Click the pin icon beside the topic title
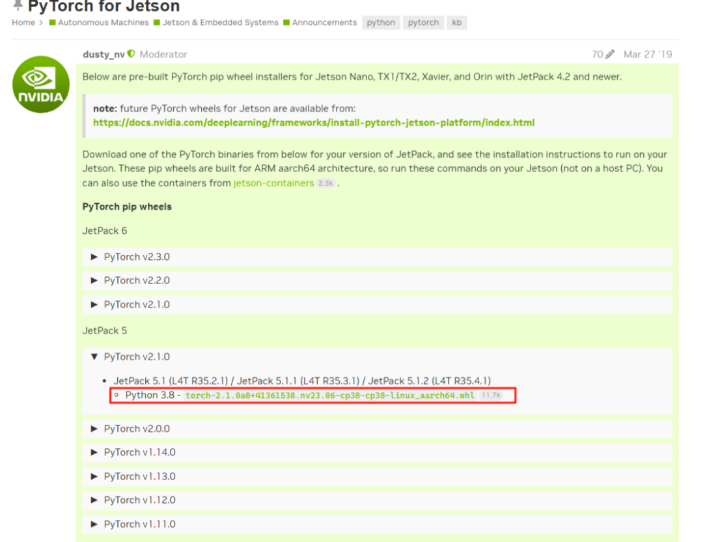The image size is (707, 542). tap(18, 5)
